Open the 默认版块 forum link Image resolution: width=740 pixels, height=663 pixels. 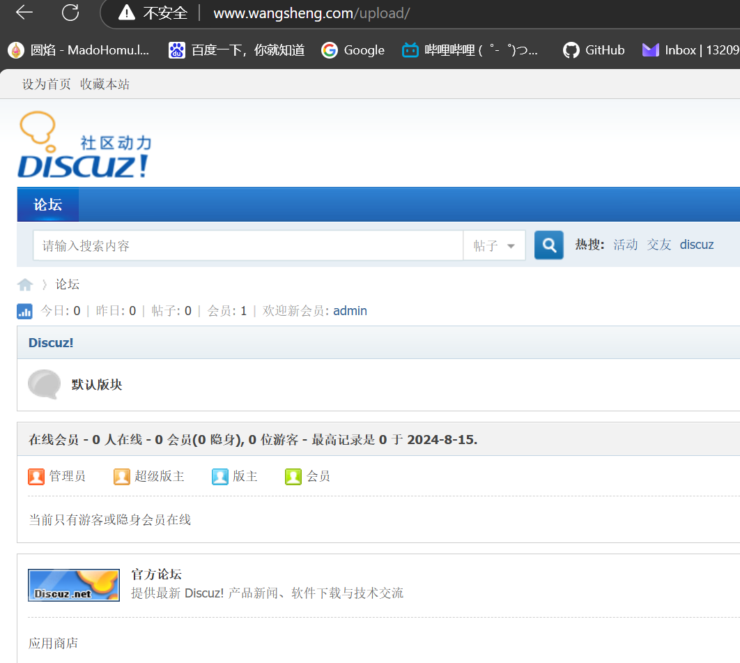tap(97, 384)
